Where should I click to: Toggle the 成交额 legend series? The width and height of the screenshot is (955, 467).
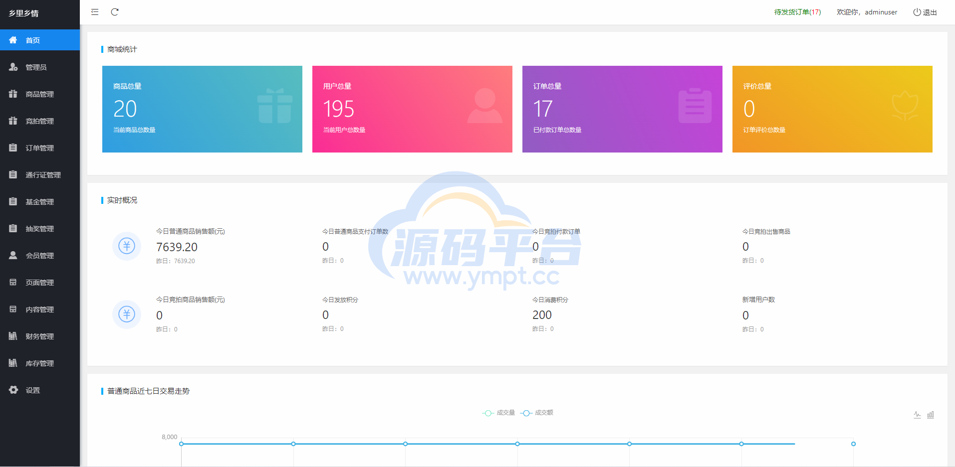point(536,413)
